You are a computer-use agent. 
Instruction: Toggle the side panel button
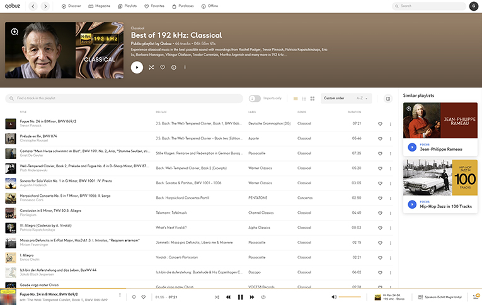[x=388, y=99]
